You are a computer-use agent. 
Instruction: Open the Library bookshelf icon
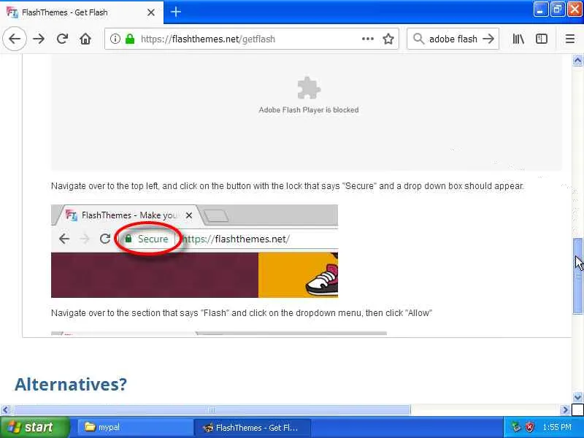pos(518,39)
